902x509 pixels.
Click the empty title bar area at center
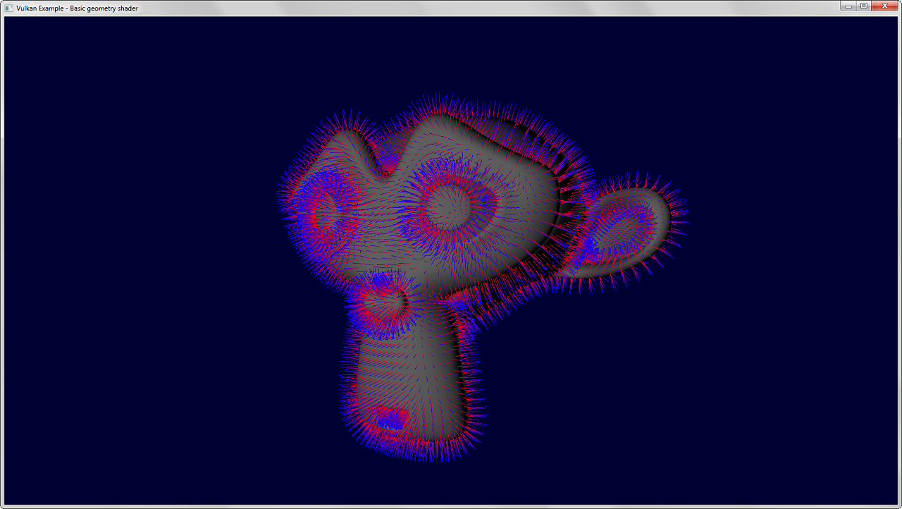coord(451,8)
